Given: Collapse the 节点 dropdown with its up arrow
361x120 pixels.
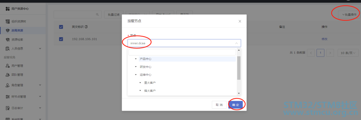Looking at the screenshot, I should [x=236, y=43].
